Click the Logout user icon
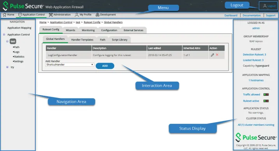This screenshot has height=151, width=279. click(265, 6)
